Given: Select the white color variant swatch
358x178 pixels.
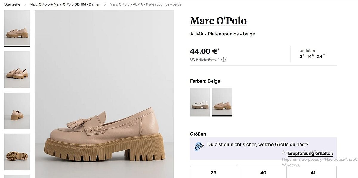Looking at the screenshot, I should click(200, 102).
